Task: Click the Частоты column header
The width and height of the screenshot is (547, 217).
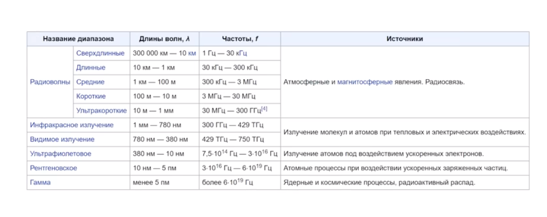Action: [239, 39]
